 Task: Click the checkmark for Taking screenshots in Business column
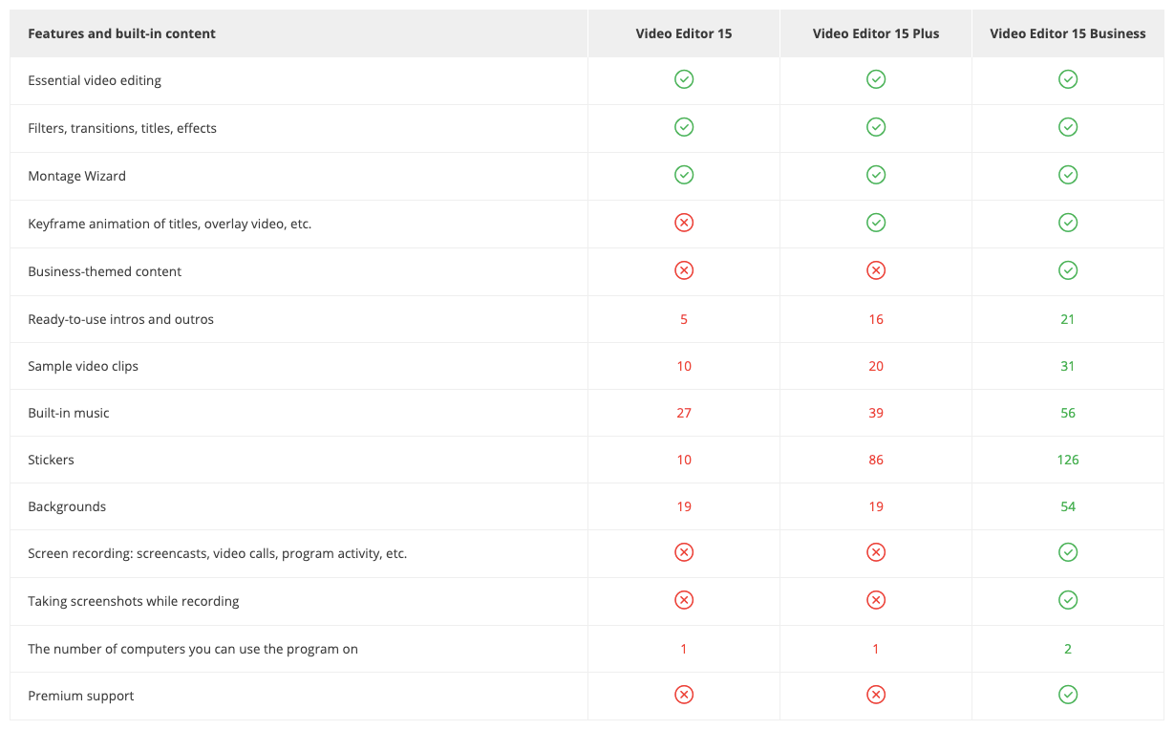(x=1067, y=600)
